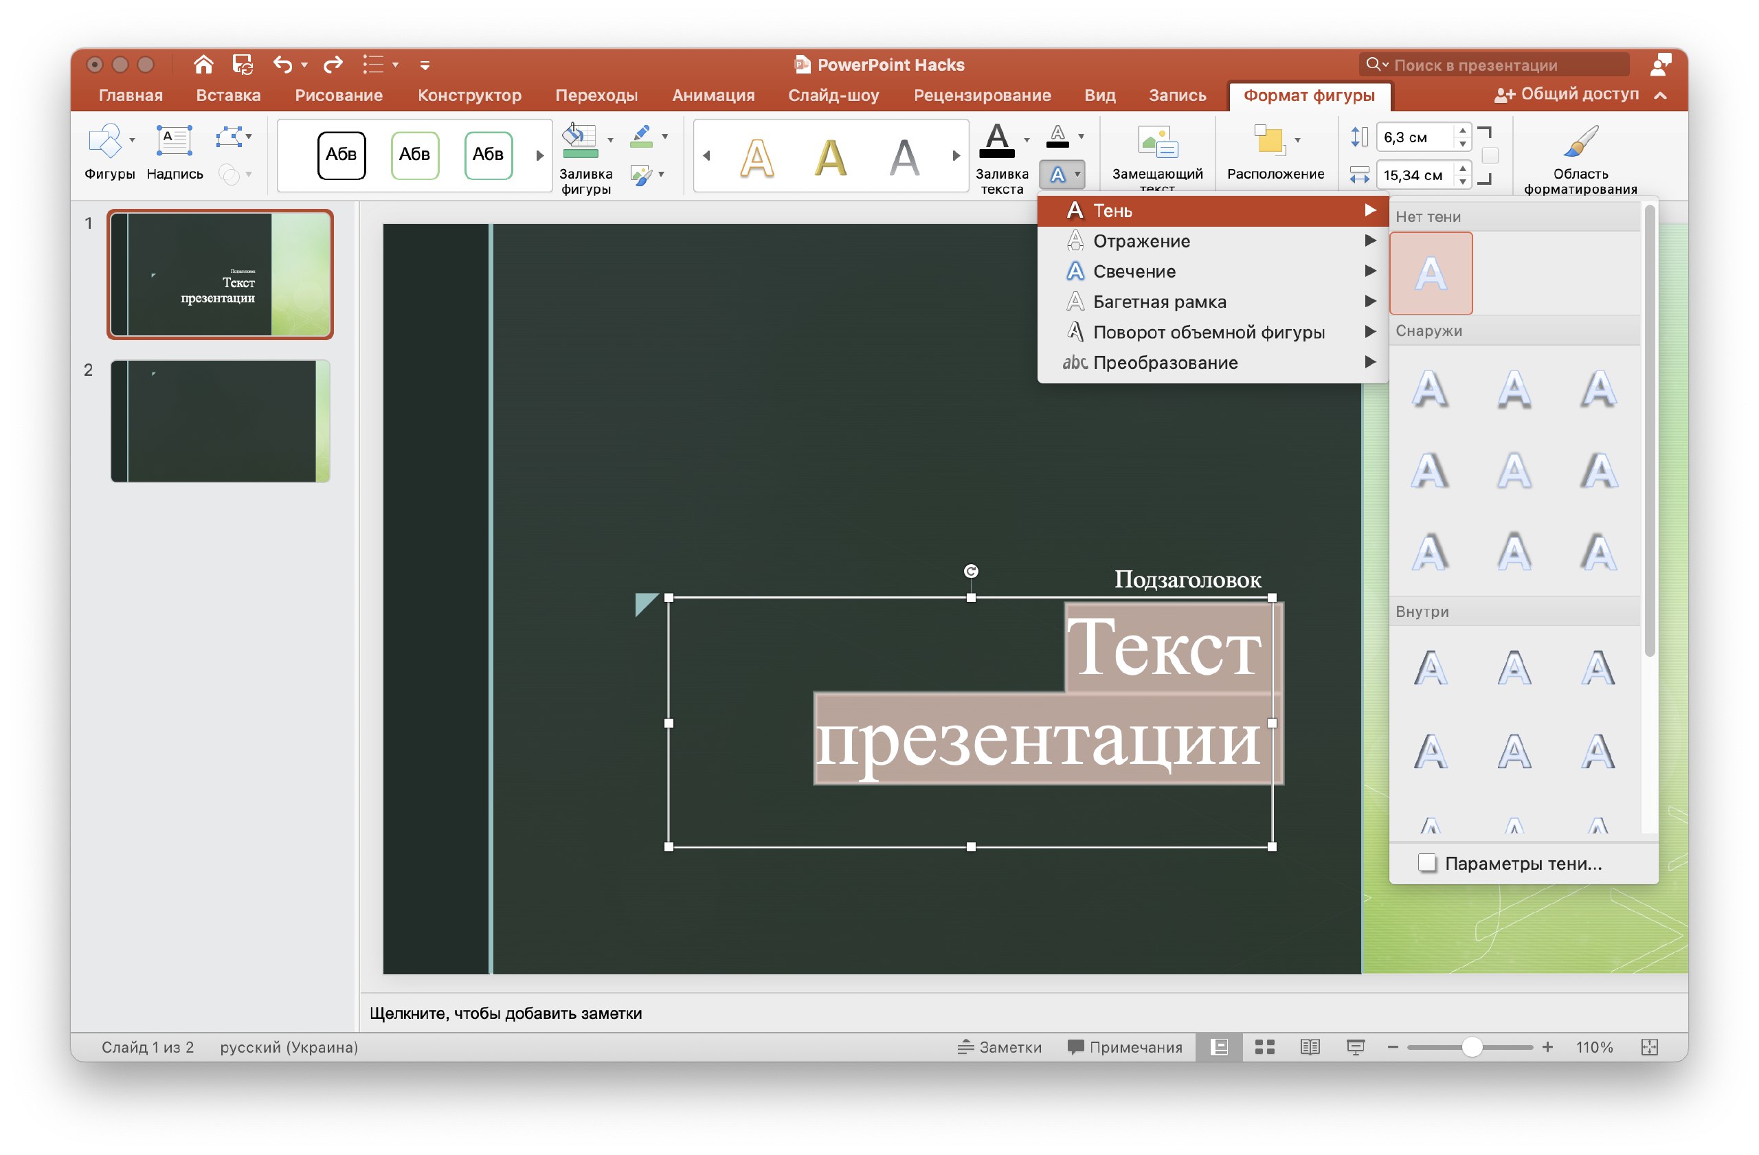Open Область форматирования pane
The height and width of the screenshot is (1155, 1759).
pos(1580,140)
